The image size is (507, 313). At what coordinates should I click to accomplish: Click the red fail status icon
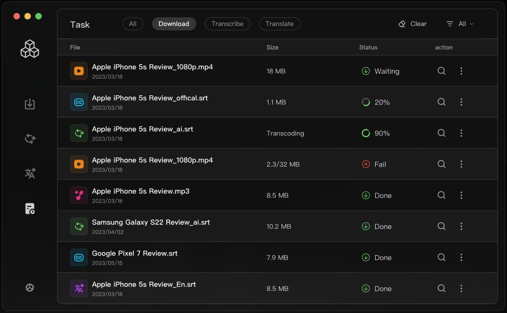(x=366, y=164)
